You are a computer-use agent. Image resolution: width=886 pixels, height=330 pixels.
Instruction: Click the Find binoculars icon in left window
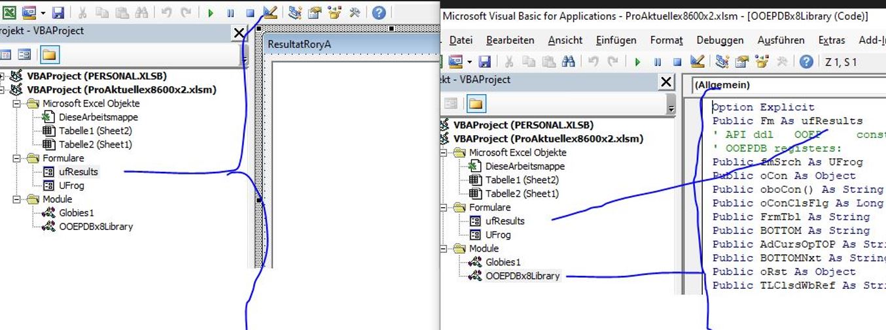click(x=140, y=12)
